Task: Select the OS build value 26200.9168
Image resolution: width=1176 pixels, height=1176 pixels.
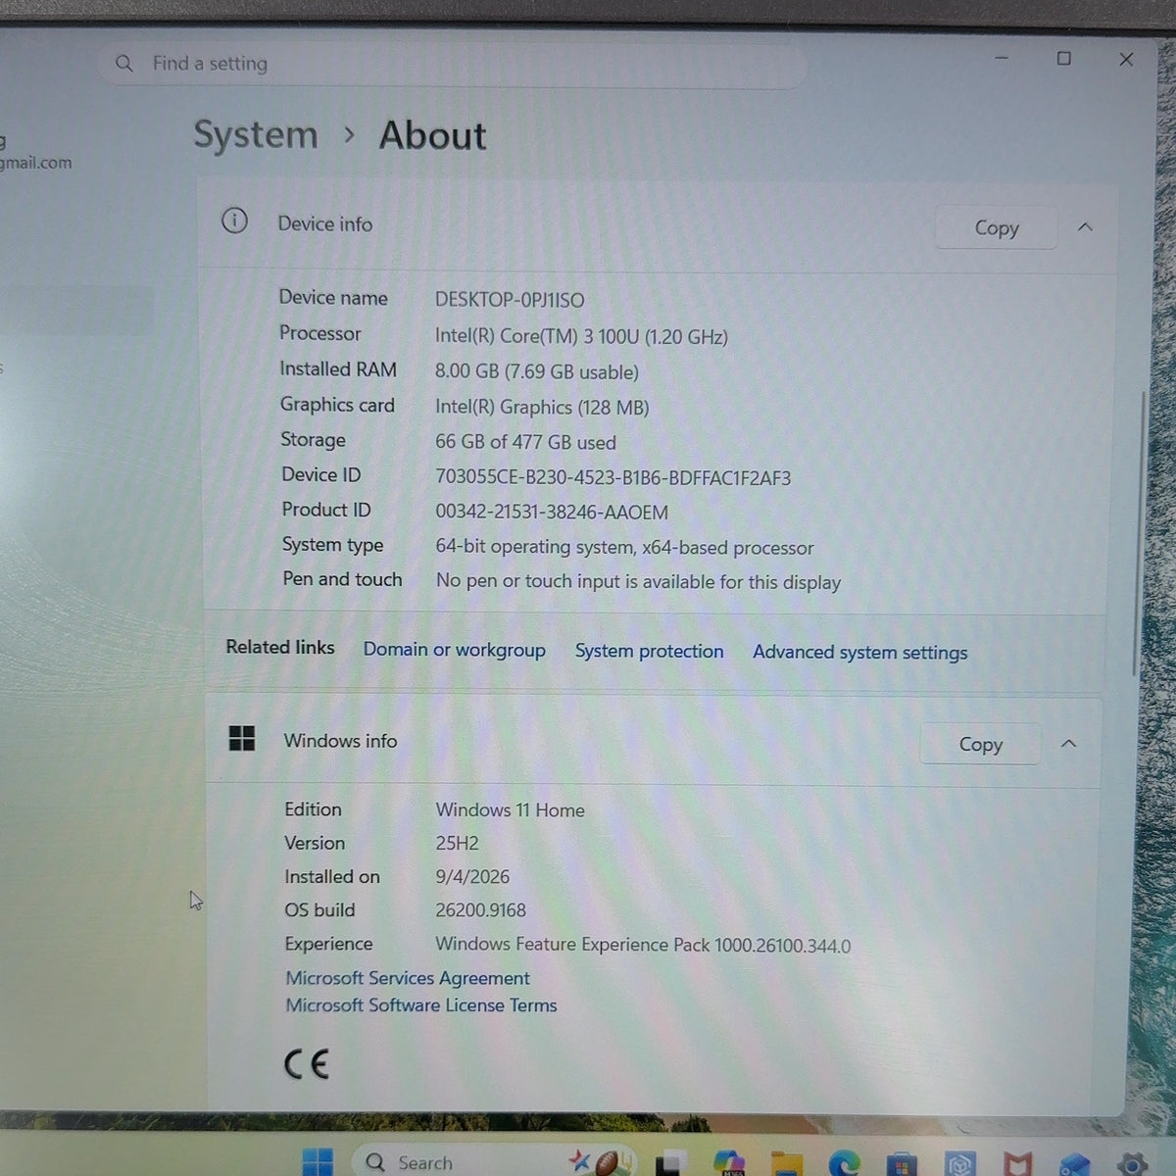Action: click(480, 910)
